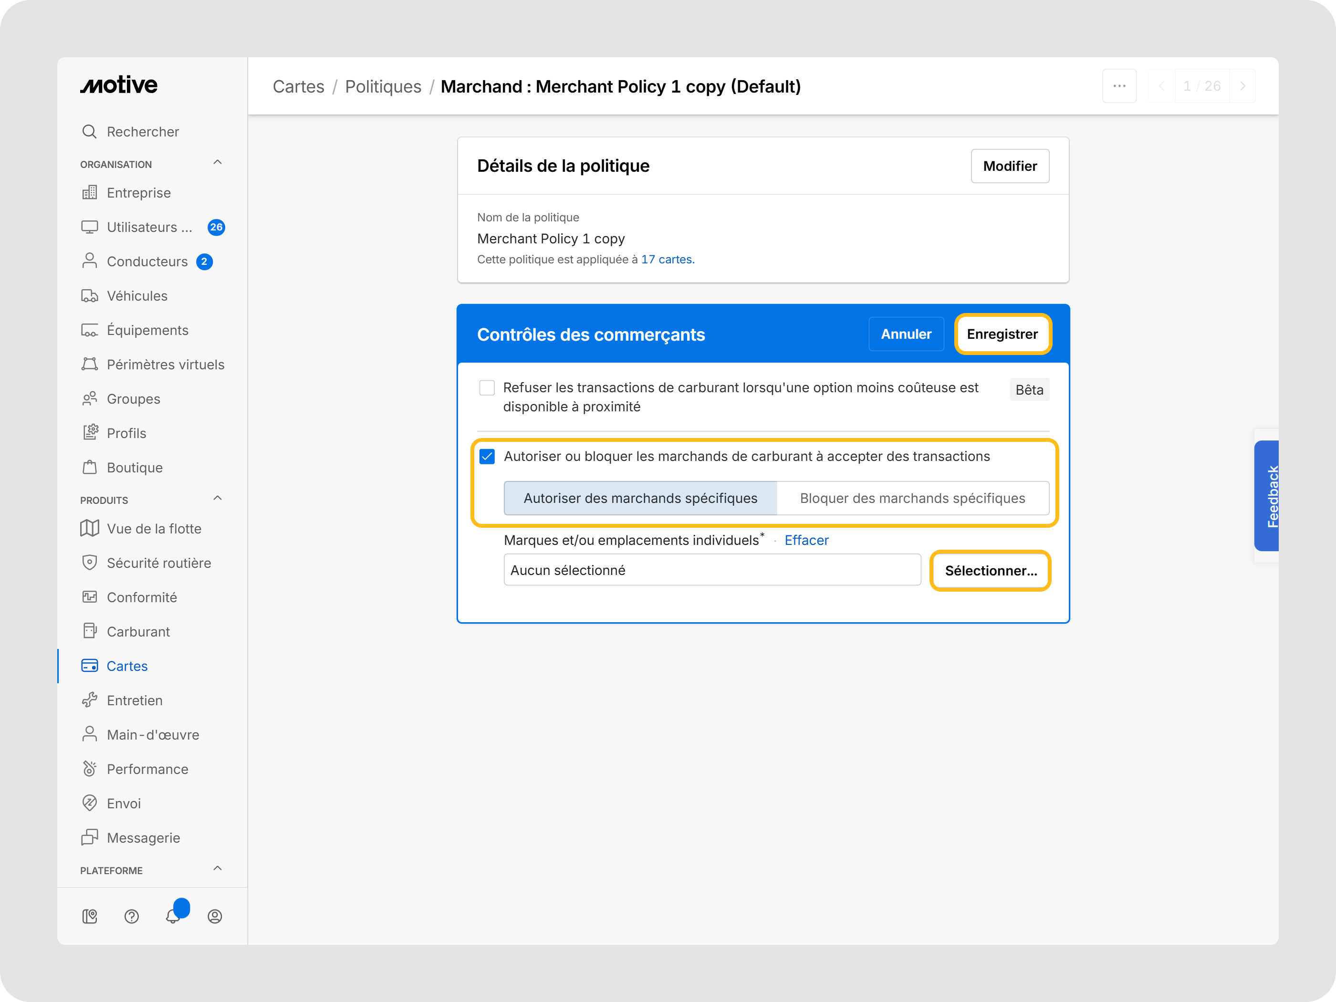Viewport: 1336px width, 1002px height.
Task: Click the Messagerie chat icon
Action: tap(89, 837)
